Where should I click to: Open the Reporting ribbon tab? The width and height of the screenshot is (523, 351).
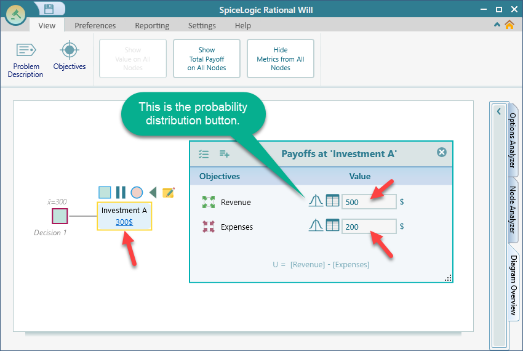[152, 26]
